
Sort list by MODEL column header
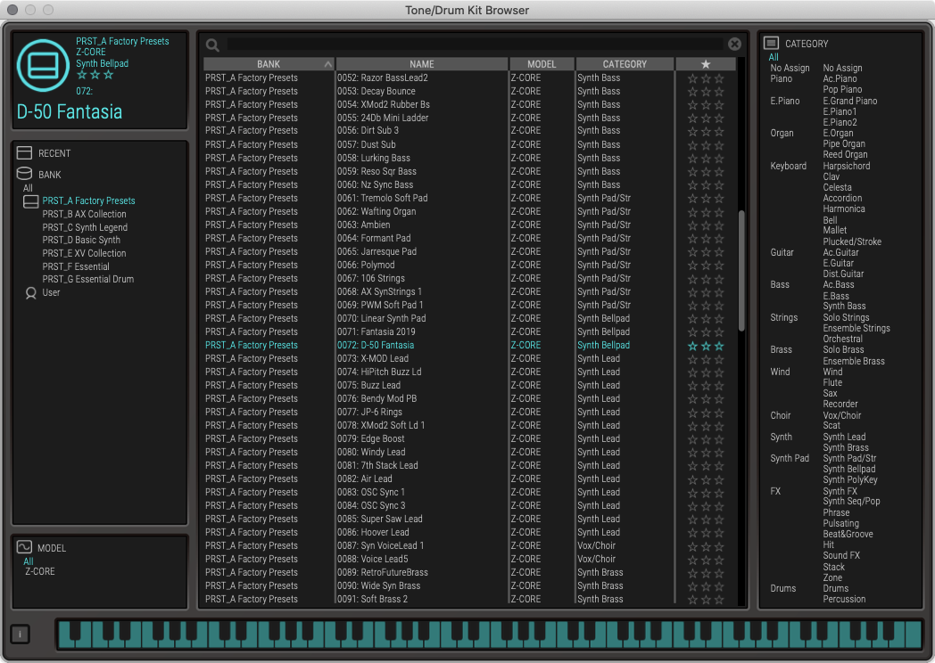point(542,64)
